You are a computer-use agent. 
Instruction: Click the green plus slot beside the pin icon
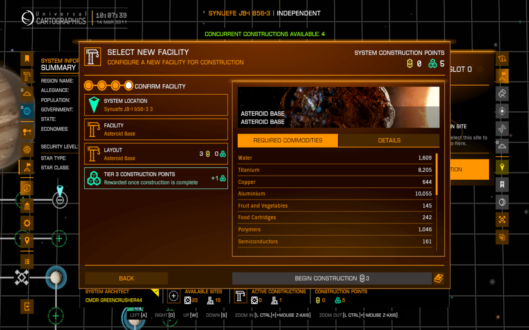pyautogui.click(x=59, y=239)
